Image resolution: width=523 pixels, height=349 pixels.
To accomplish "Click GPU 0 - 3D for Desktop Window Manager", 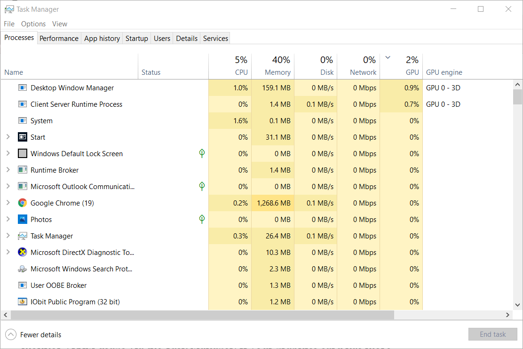I will click(444, 88).
